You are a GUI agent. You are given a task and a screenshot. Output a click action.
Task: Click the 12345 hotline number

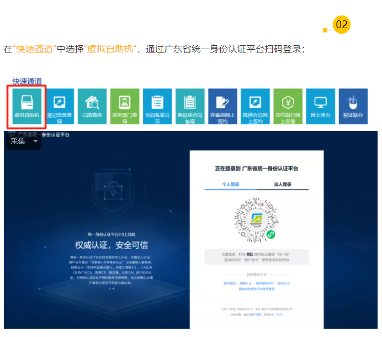pyautogui.click(x=279, y=314)
